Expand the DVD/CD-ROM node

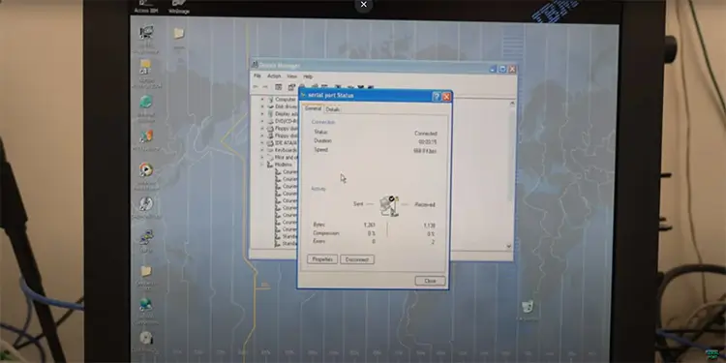(x=262, y=121)
